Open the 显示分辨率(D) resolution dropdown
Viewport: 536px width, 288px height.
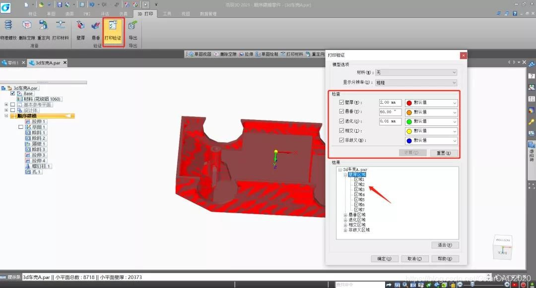click(x=416, y=83)
